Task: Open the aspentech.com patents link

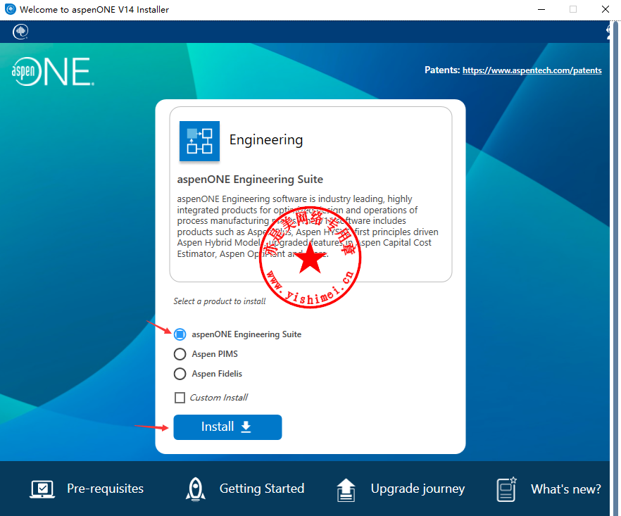Action: coord(532,70)
